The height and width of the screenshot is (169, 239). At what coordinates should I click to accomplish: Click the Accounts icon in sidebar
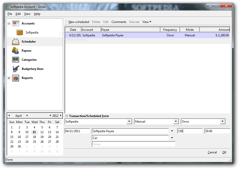(x=16, y=23)
